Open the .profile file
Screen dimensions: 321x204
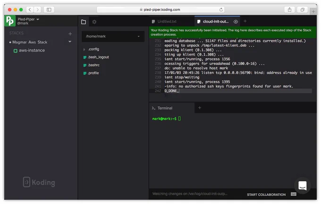tap(93, 73)
